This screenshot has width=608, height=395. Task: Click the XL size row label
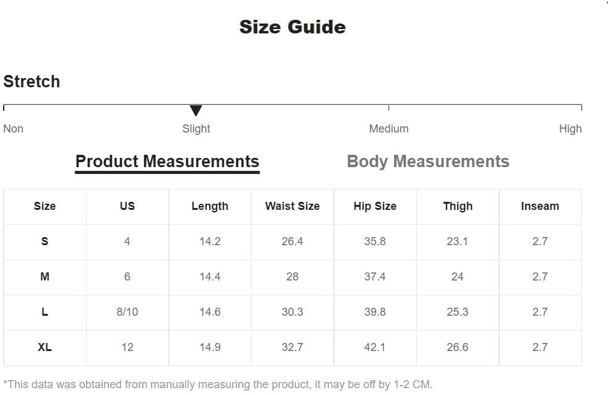[45, 347]
